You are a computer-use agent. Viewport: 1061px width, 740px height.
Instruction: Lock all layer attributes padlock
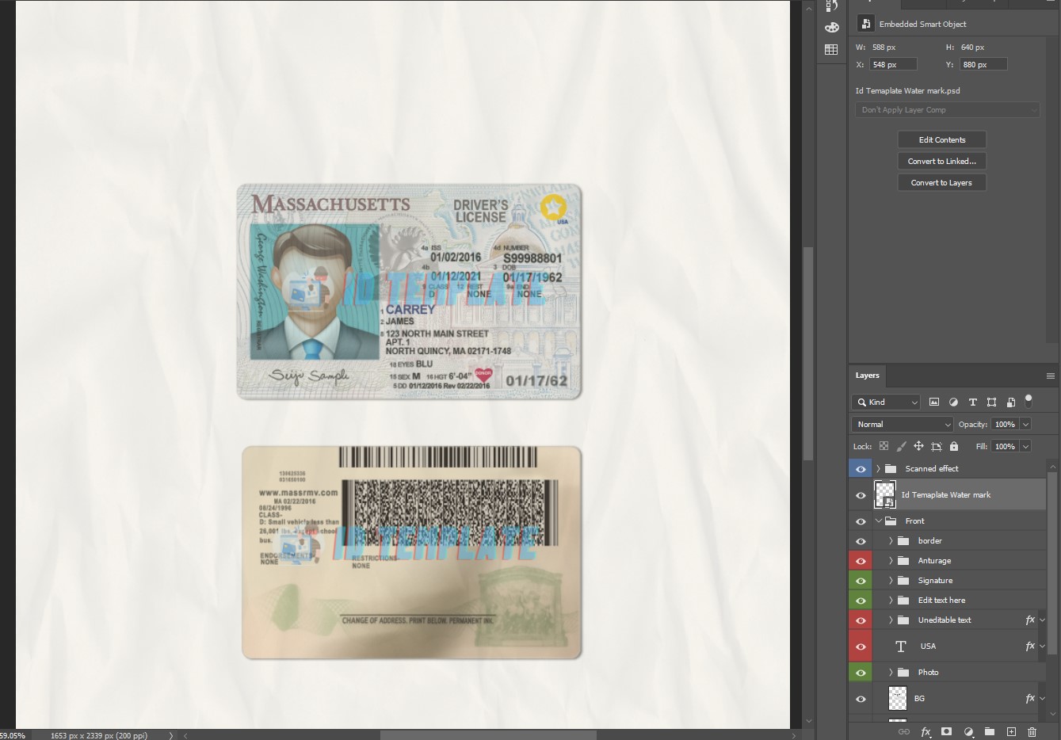953,446
